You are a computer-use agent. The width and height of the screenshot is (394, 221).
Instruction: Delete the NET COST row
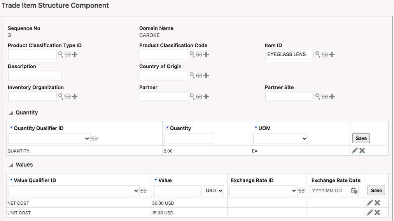(x=377, y=203)
